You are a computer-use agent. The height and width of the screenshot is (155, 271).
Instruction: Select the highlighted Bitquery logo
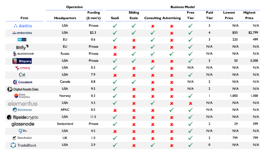point(22,61)
